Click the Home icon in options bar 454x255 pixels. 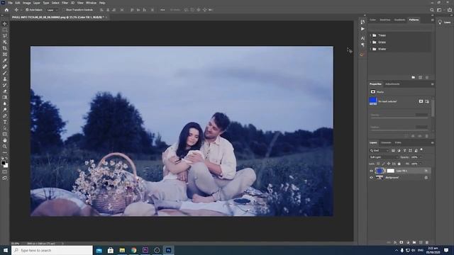[6, 10]
